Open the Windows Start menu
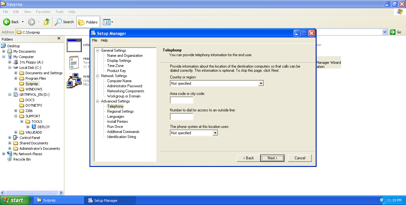This screenshot has height=205, width=406. point(15,200)
